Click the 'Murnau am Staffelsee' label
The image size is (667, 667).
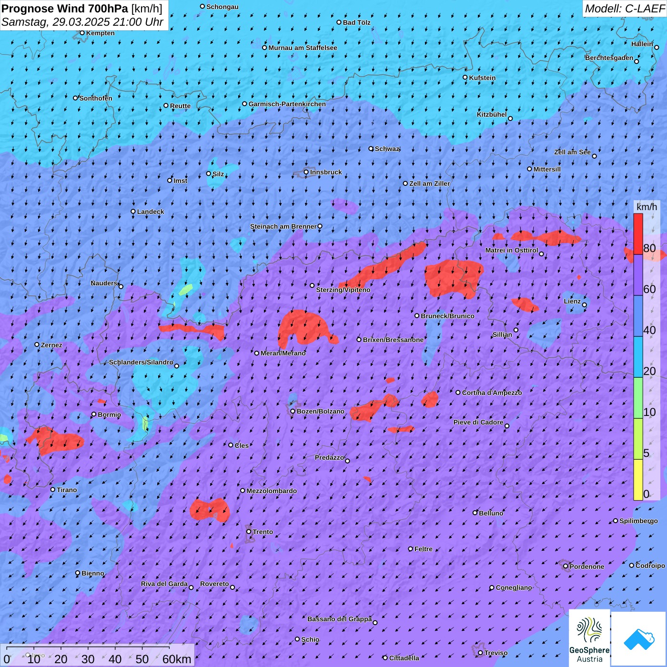(303, 48)
